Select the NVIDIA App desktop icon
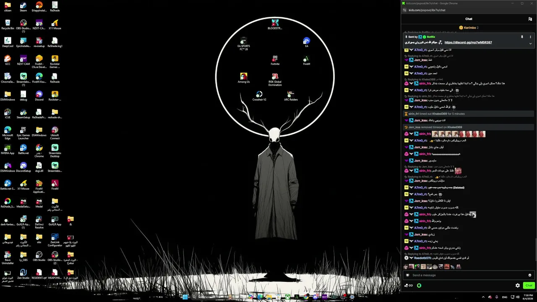537x302 pixels. 8,150
